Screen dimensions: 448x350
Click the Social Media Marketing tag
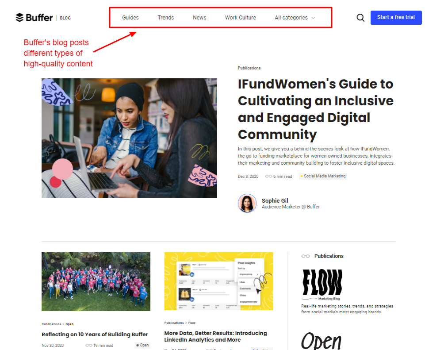click(x=323, y=176)
